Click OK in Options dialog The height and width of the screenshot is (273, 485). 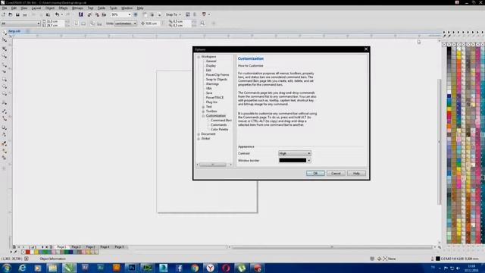coord(315,174)
